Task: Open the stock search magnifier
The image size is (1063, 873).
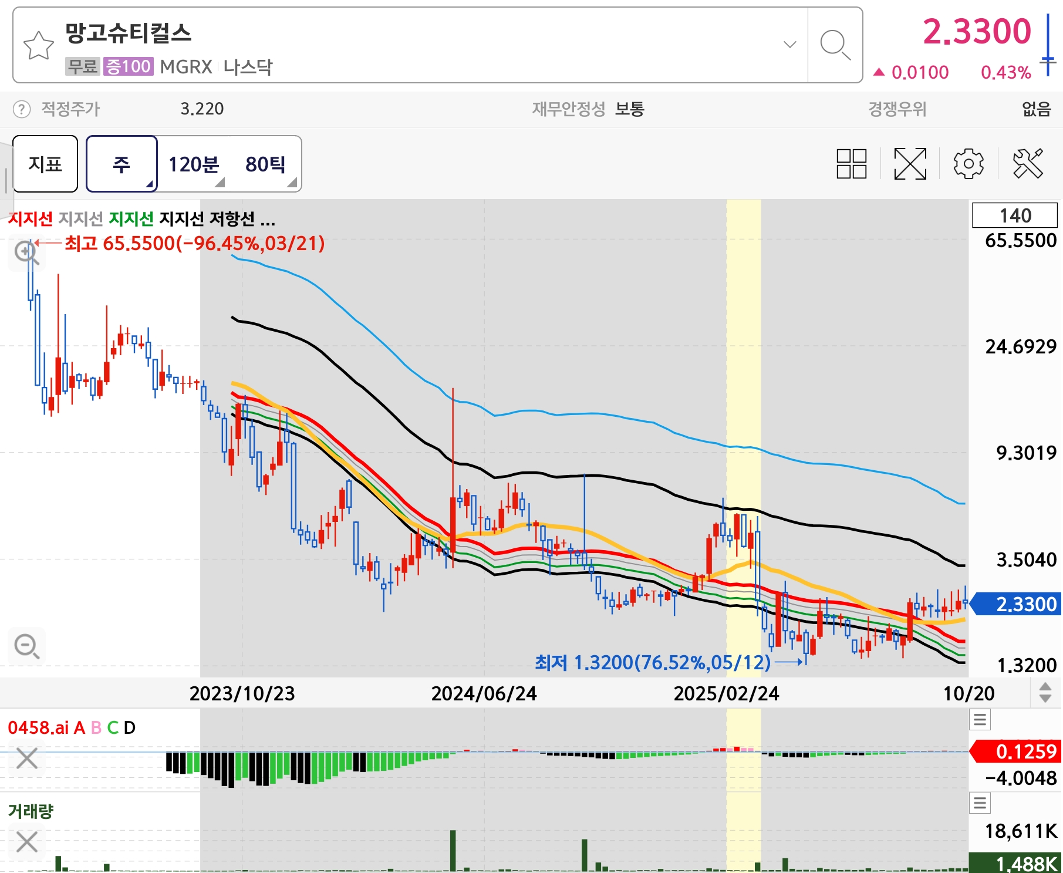Action: coord(835,45)
